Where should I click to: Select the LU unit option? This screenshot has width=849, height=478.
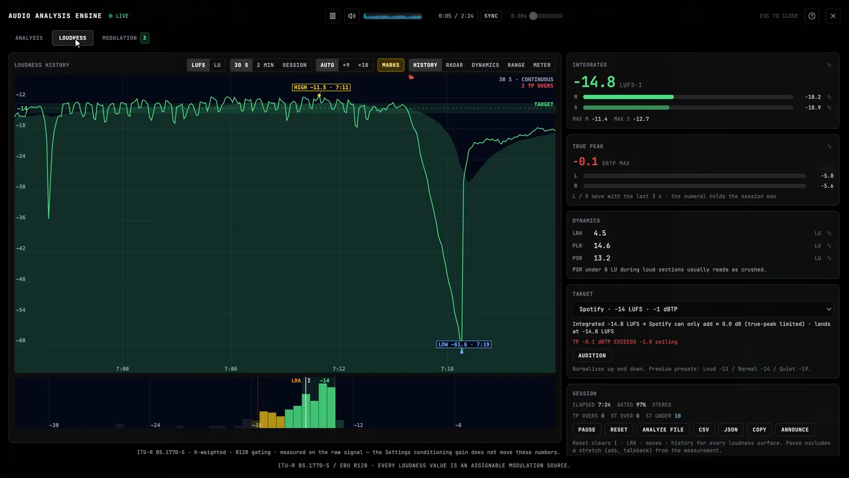coord(217,65)
